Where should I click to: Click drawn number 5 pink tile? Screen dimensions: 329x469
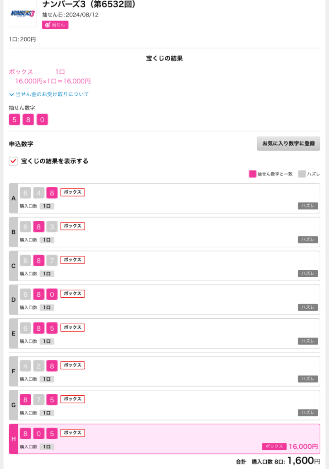[14, 120]
